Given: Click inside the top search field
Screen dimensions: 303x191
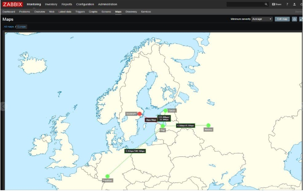Looking at the screenshot, I should [x=245, y=4].
